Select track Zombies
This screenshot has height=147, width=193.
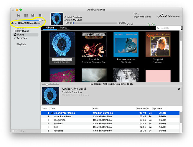pos(110,124)
